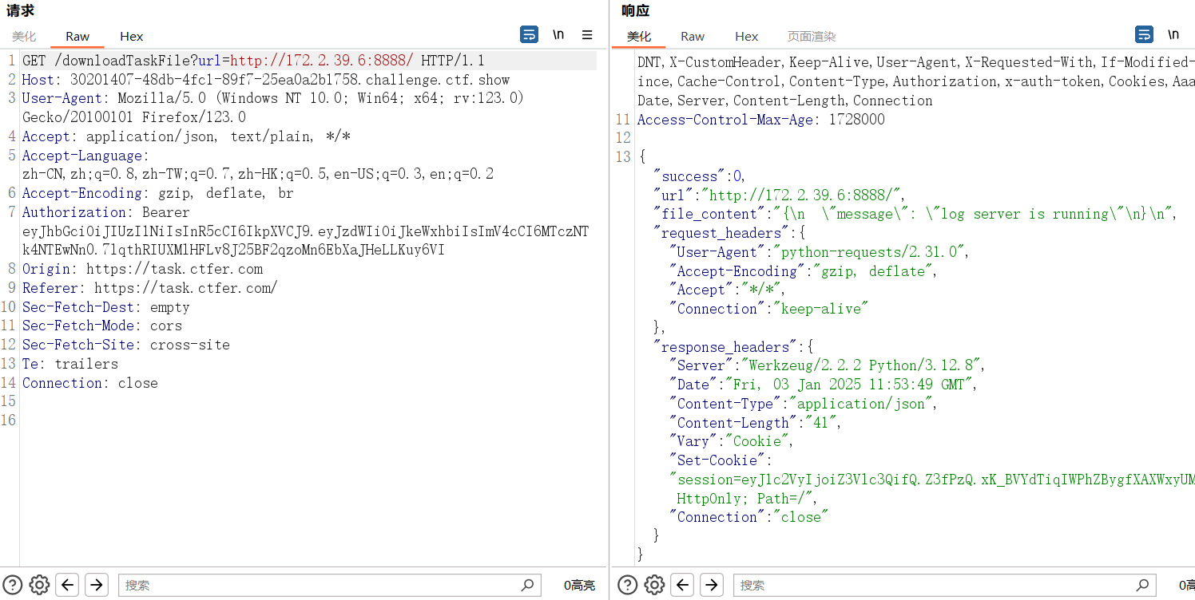Switch request view to 美化 tab
Image resolution: width=1195 pixels, height=600 pixels.
(24, 37)
